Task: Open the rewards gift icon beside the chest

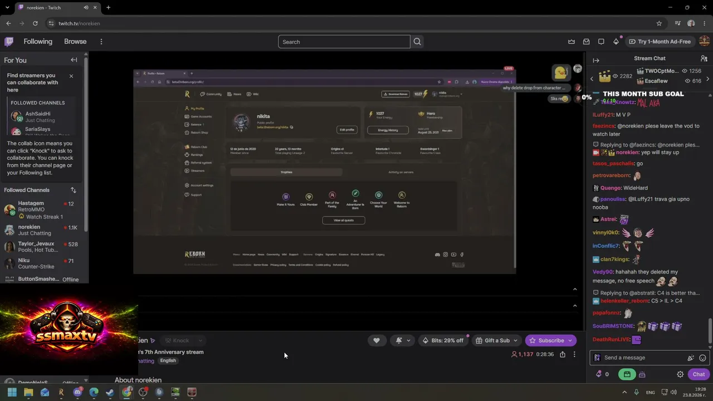Action: 642,374
